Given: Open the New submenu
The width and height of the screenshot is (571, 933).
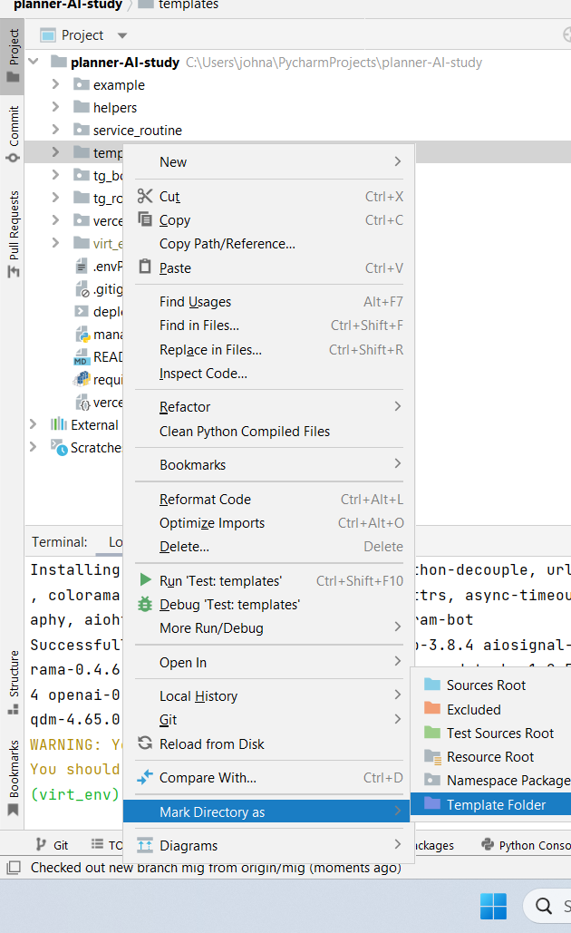Looking at the screenshot, I should point(269,161).
